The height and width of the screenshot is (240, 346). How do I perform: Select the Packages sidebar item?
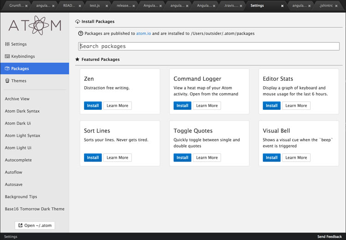click(x=35, y=68)
